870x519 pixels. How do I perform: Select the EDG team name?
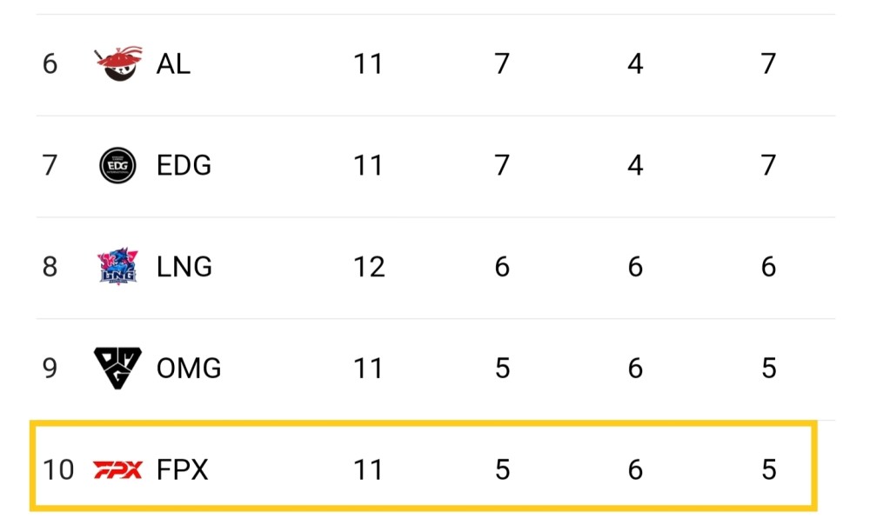(184, 165)
